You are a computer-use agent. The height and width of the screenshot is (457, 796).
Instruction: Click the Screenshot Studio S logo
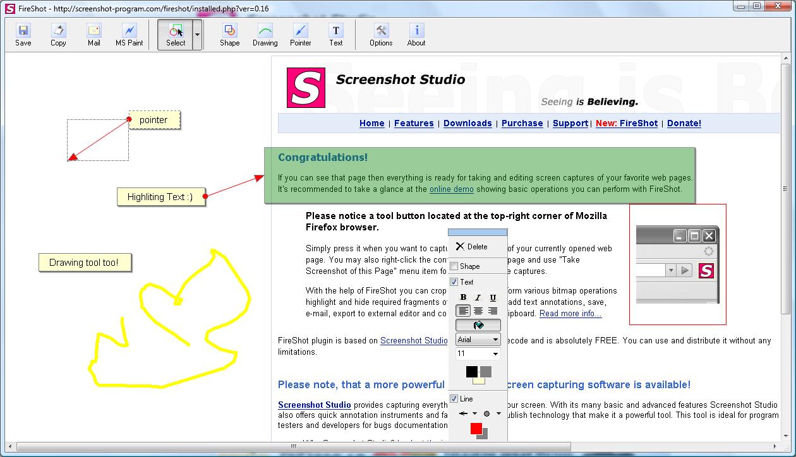[x=306, y=87]
